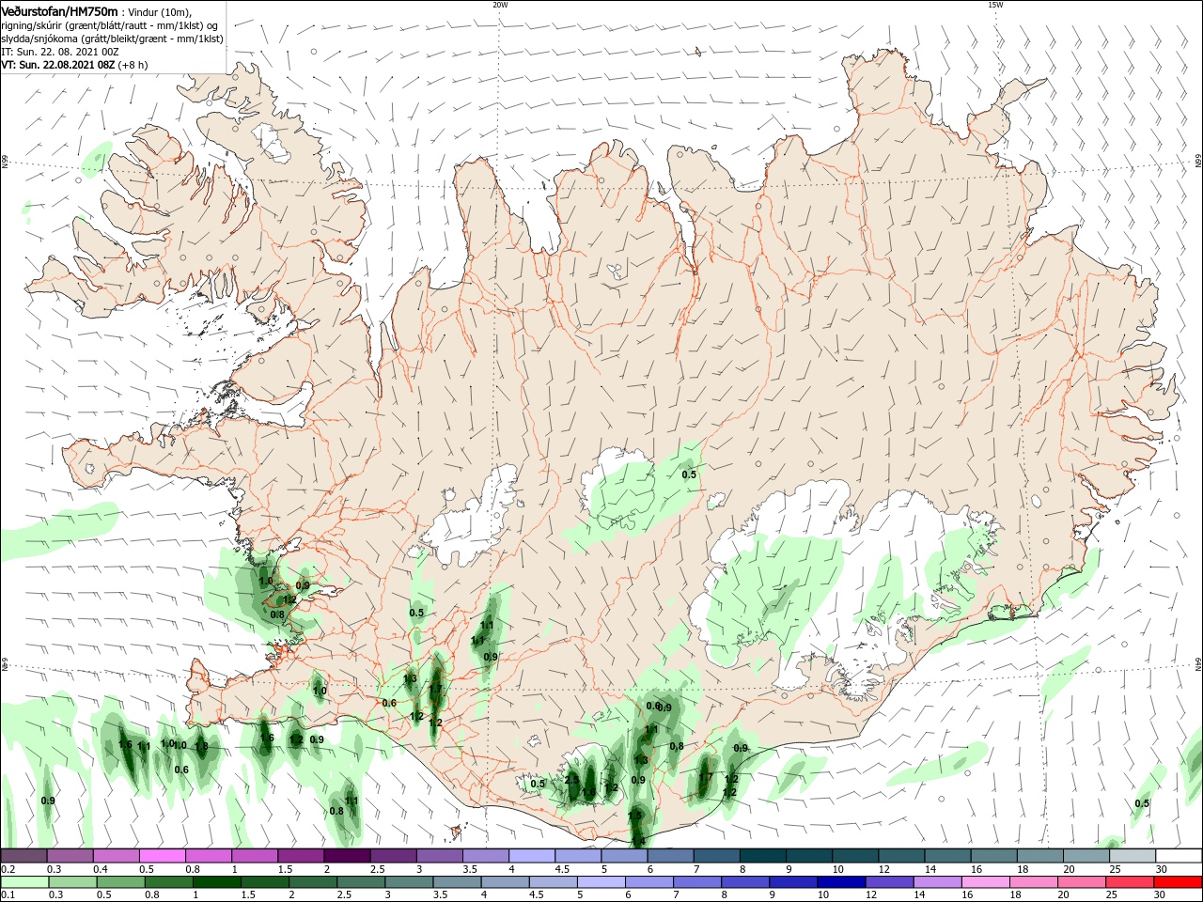Click the 0.9 value at the far southwest edge
Image resolution: width=1203 pixels, height=902 pixels.
tap(48, 801)
